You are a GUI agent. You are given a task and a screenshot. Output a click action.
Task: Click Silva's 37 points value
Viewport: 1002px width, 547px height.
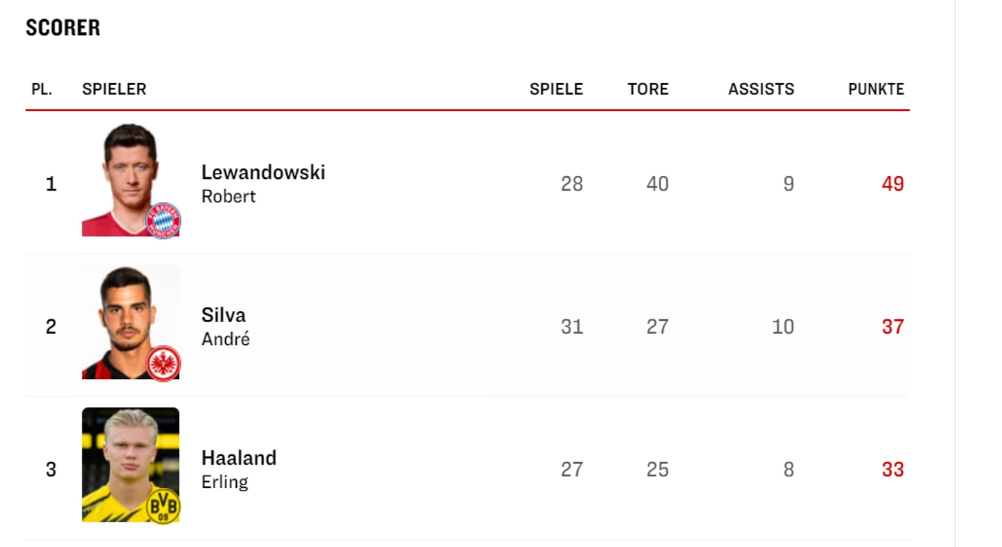[893, 327]
